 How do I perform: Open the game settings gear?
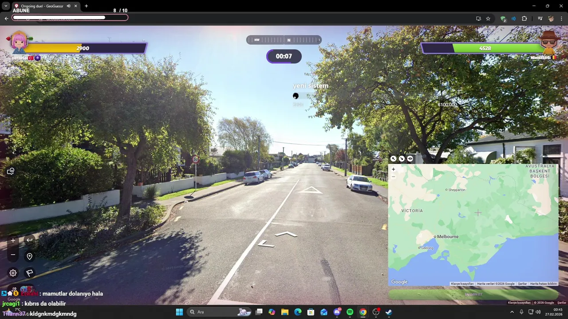click(x=13, y=273)
